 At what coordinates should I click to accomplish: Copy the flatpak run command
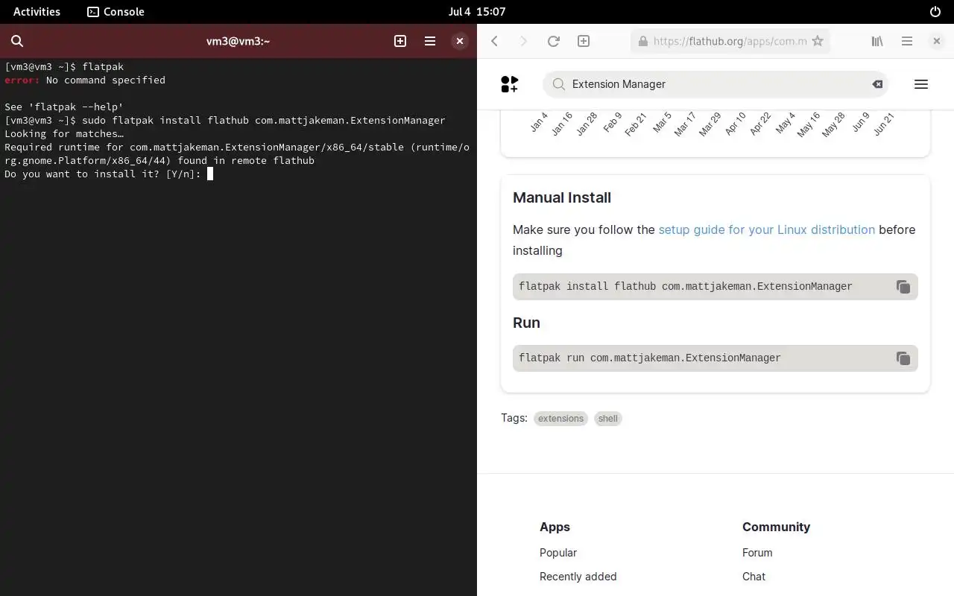pos(903,358)
